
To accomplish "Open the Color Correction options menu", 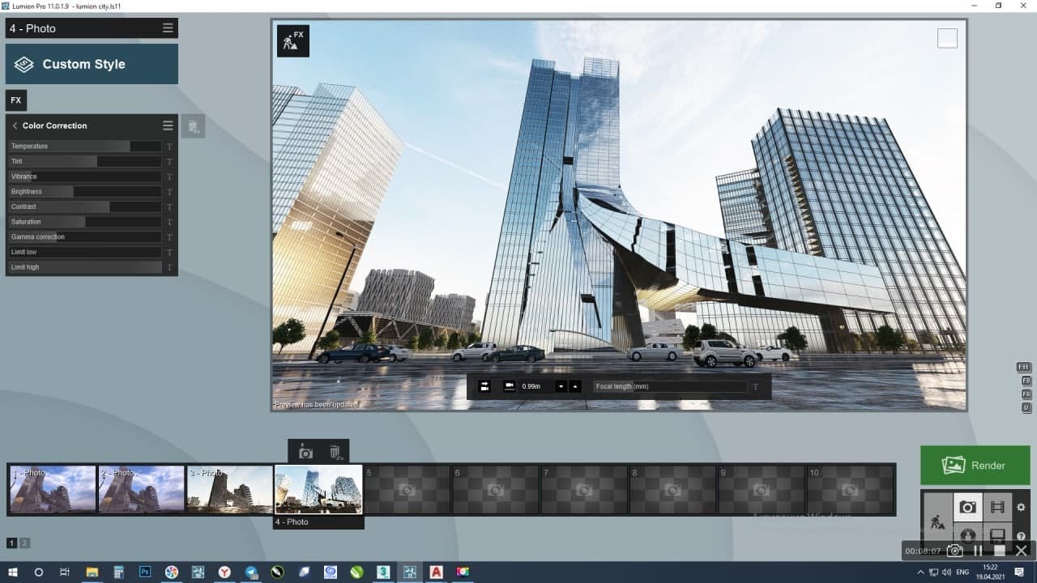I will click(x=168, y=126).
